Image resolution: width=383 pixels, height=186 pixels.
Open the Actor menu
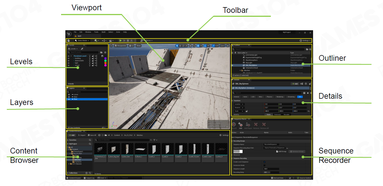[118, 32]
